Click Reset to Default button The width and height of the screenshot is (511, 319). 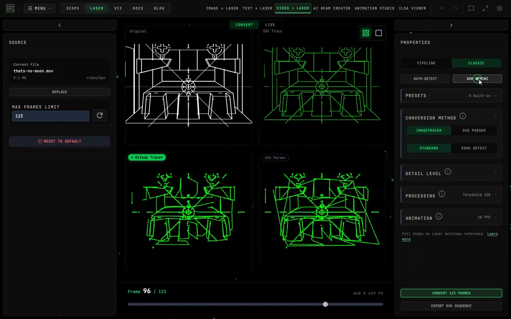[59, 141]
